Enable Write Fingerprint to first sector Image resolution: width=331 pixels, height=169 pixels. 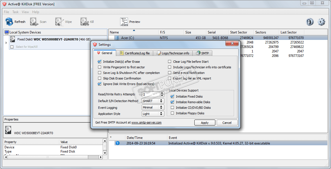pyautogui.click(x=100, y=67)
